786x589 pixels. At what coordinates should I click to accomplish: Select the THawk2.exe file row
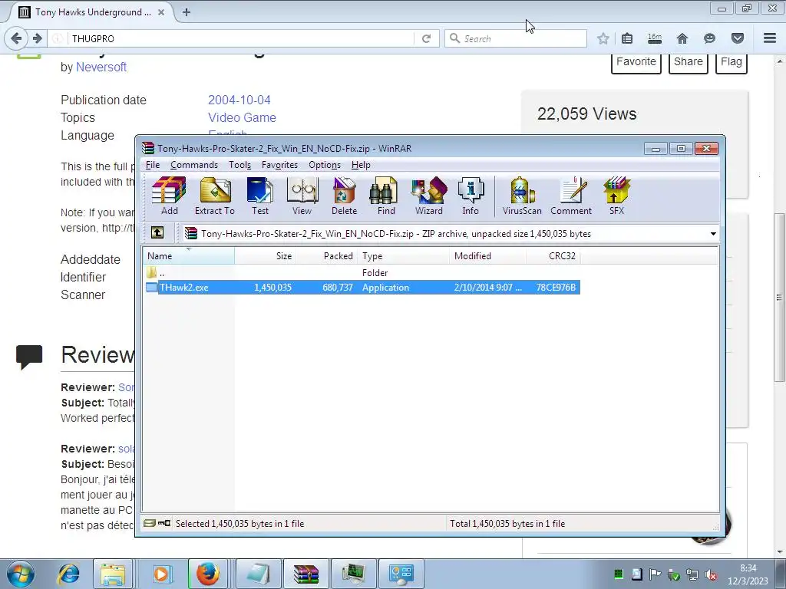point(362,288)
